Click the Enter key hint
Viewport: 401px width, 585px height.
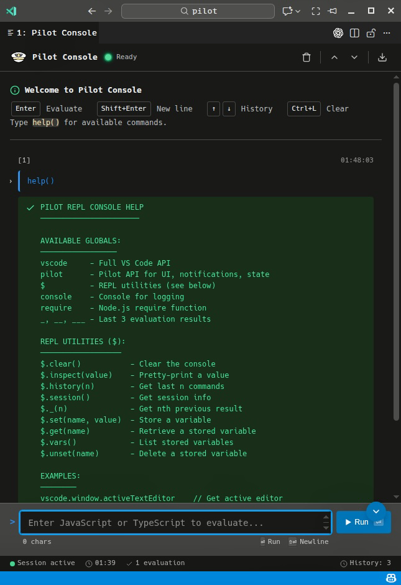pyautogui.click(x=25, y=108)
